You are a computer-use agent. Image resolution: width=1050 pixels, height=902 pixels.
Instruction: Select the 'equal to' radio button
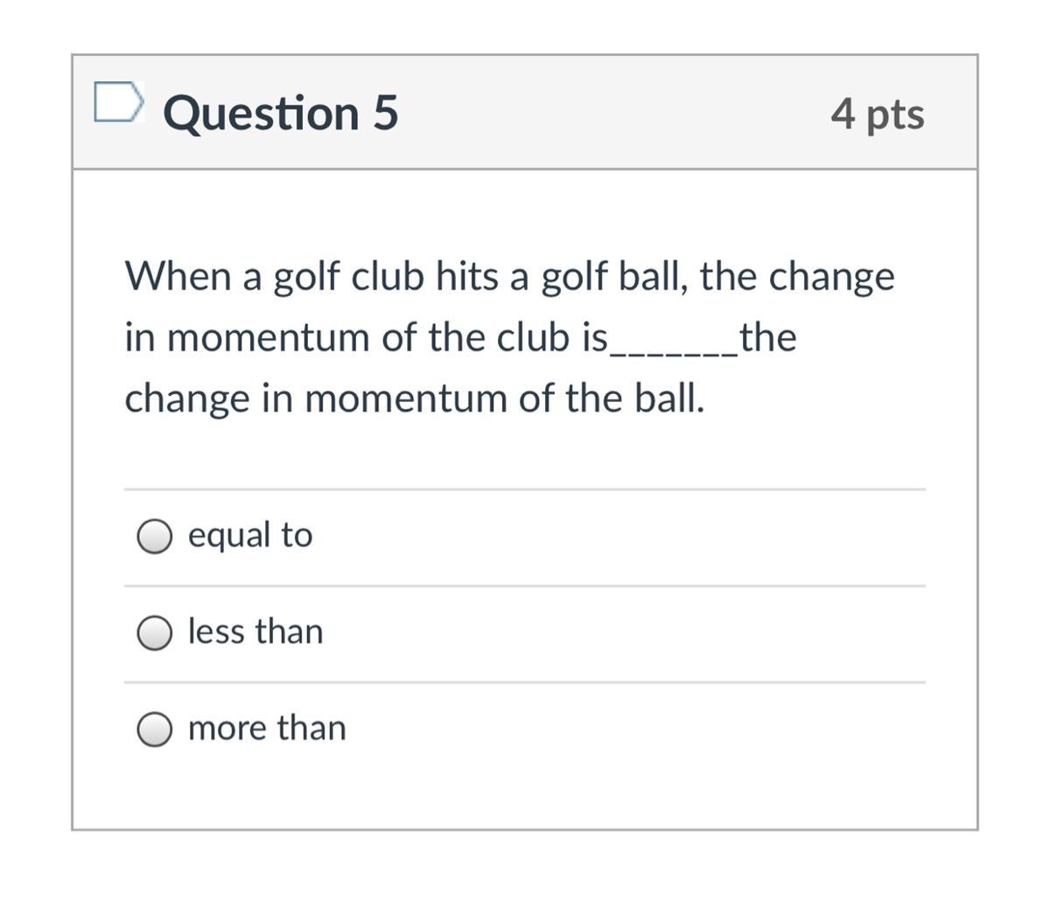155,536
